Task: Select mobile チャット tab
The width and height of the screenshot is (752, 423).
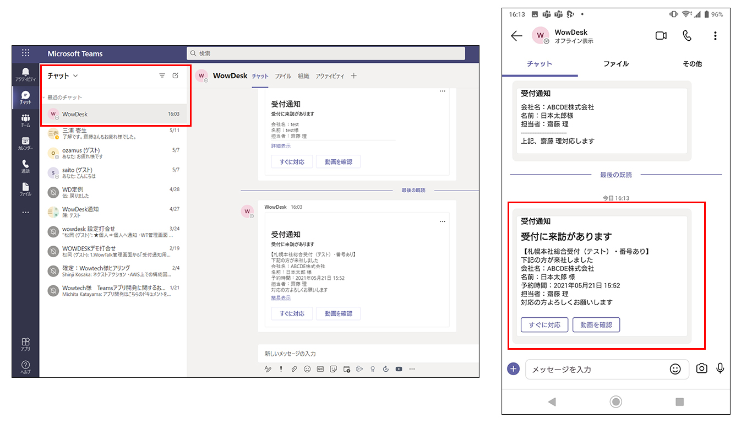Action: [x=540, y=64]
